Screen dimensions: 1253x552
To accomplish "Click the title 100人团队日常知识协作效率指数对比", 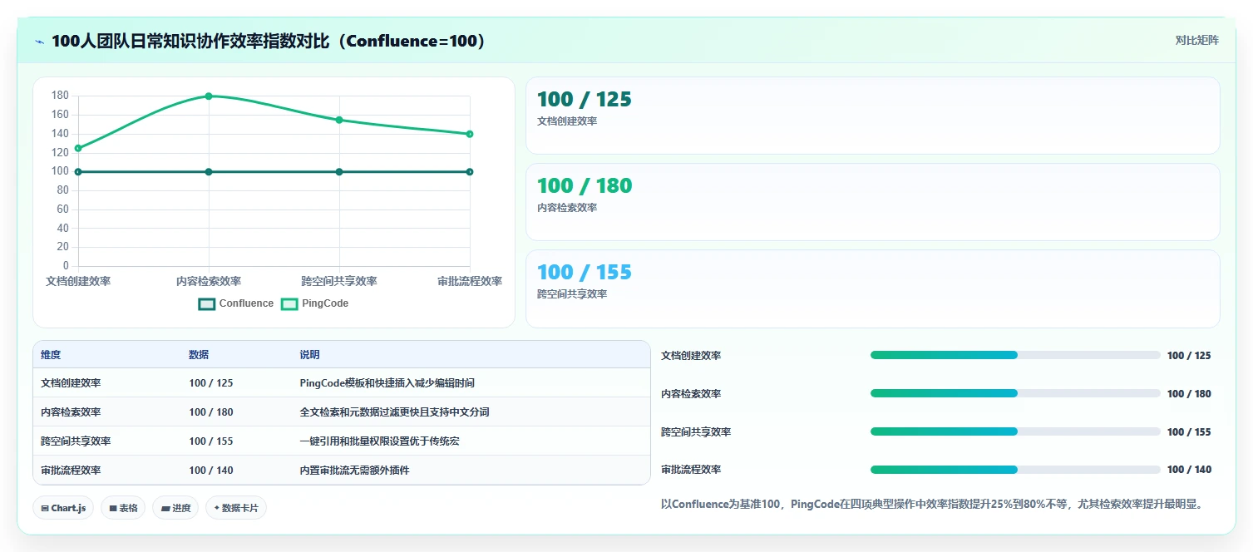I will click(269, 42).
